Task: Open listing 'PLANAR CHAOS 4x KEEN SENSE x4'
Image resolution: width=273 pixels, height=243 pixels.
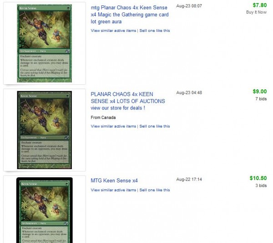Action: coord(127,101)
